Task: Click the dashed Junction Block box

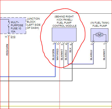Action: 13,26
